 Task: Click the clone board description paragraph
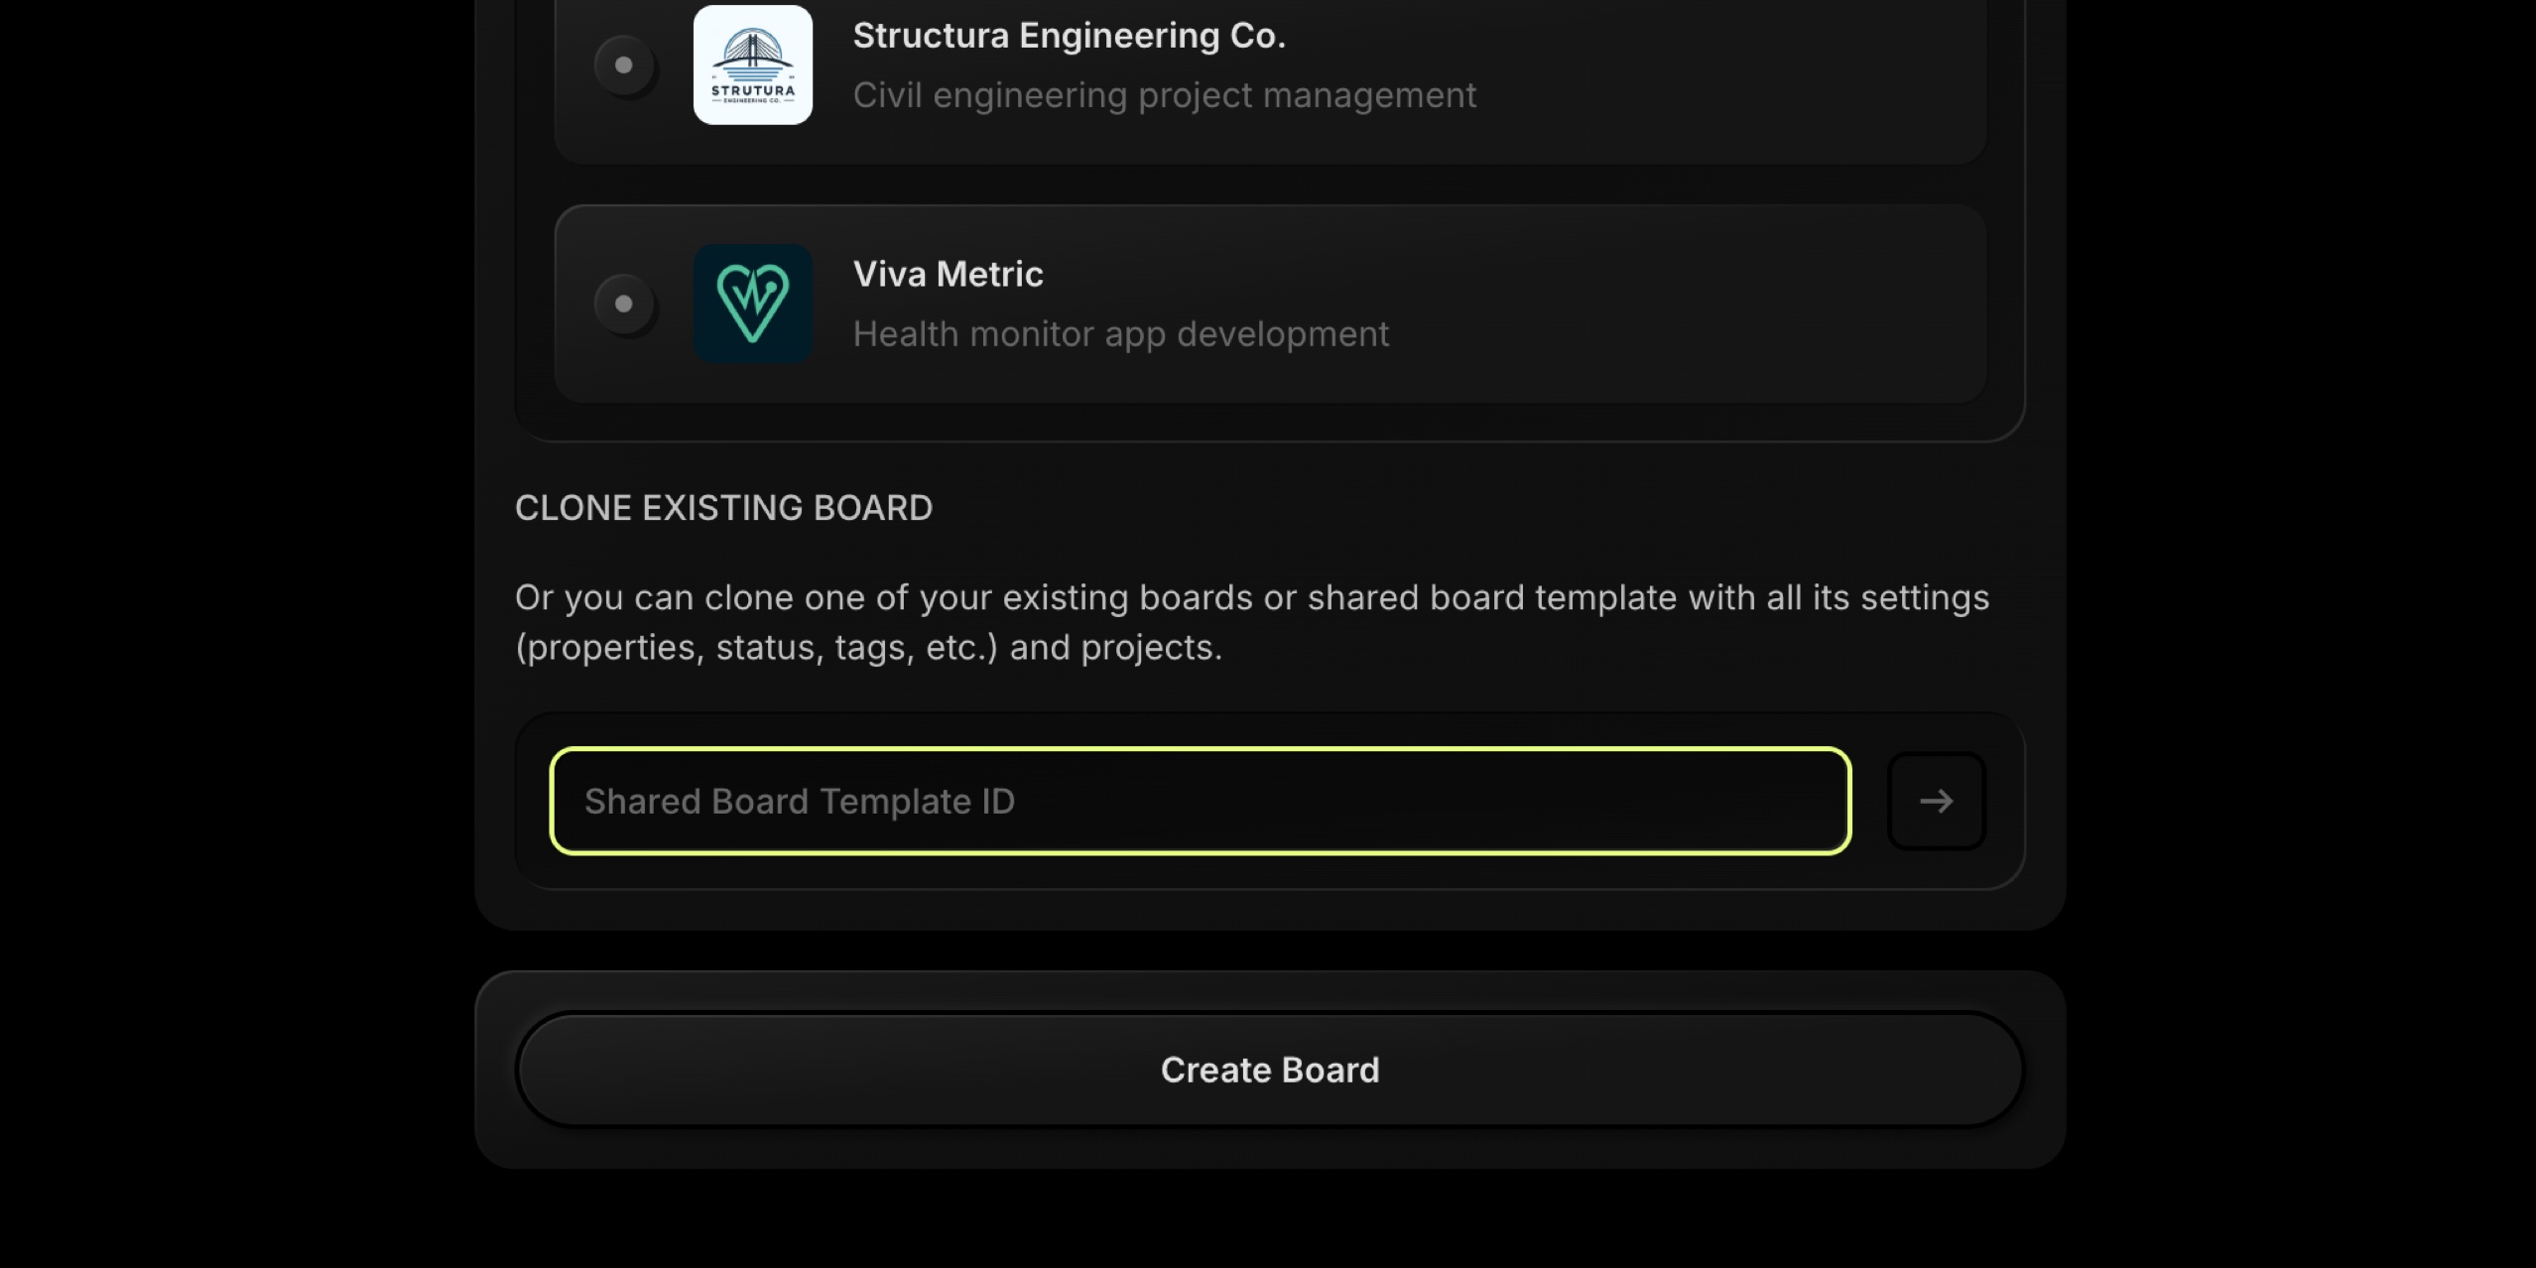1252,621
